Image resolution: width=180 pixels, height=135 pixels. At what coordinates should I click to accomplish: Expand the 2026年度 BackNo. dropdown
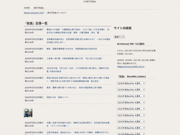click(x=131, y=83)
